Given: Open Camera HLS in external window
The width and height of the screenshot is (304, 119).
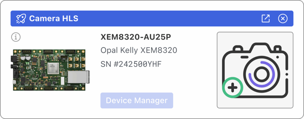Looking at the screenshot, I should 265,19.
